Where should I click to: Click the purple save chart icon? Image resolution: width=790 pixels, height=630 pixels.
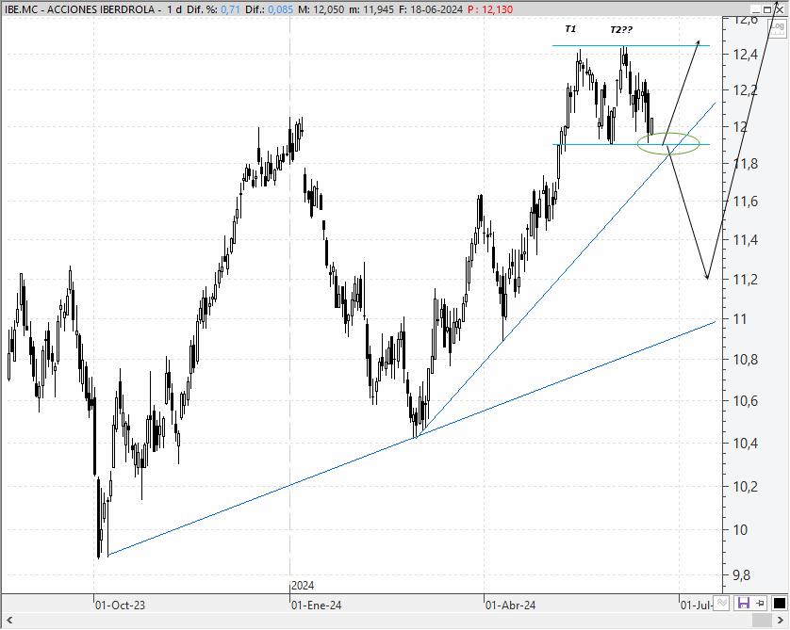tap(744, 603)
